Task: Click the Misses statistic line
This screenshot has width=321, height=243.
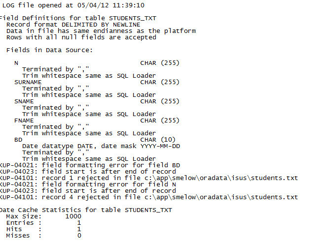Action: 43,236
